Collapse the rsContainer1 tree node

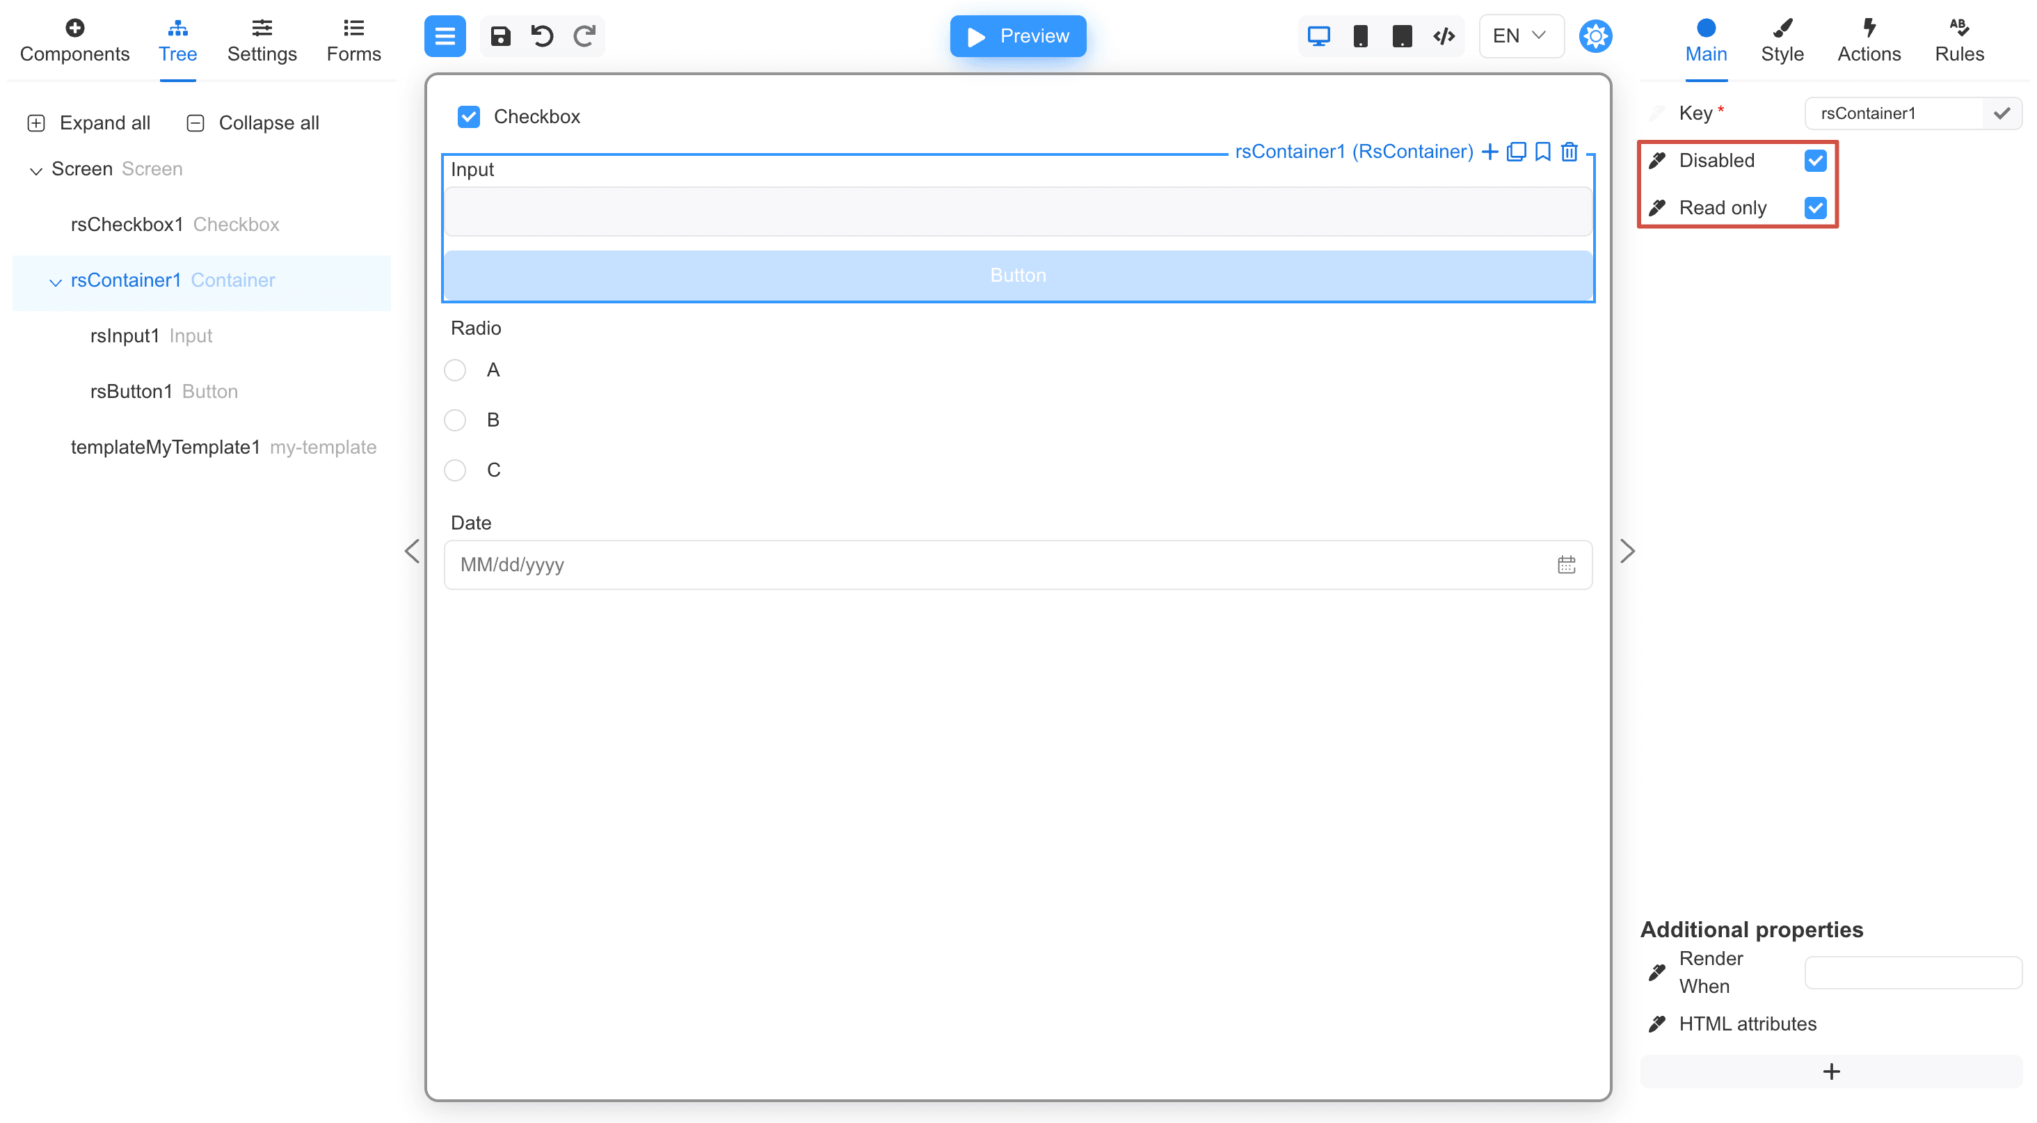tap(56, 282)
